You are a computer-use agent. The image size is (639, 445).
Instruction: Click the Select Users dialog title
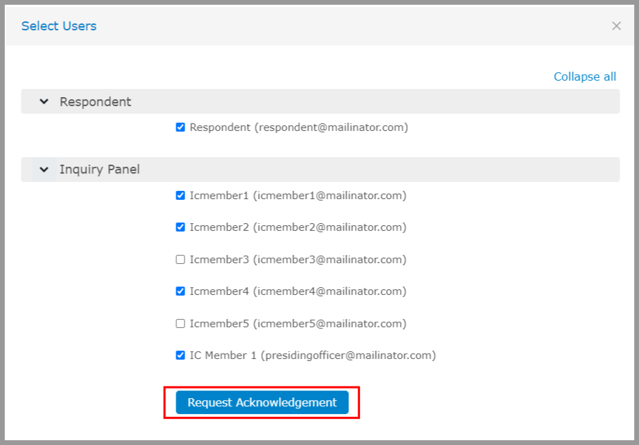[59, 26]
